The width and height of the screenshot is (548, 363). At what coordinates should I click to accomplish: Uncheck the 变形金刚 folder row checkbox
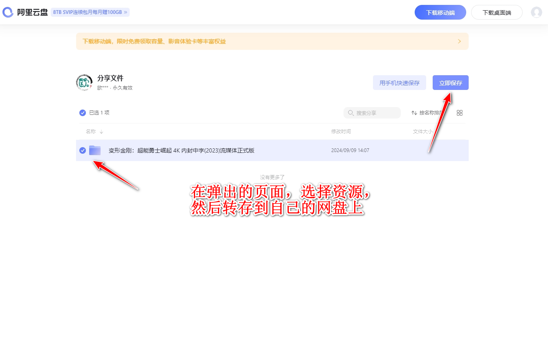point(83,150)
